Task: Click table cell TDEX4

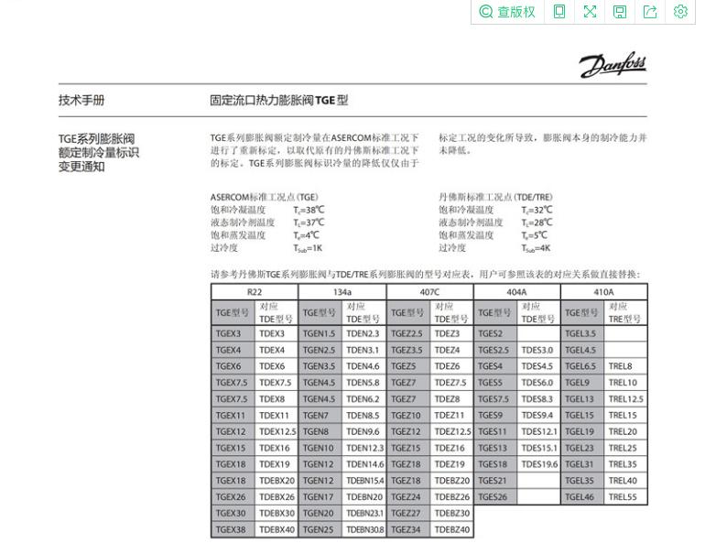Action: tap(277, 350)
